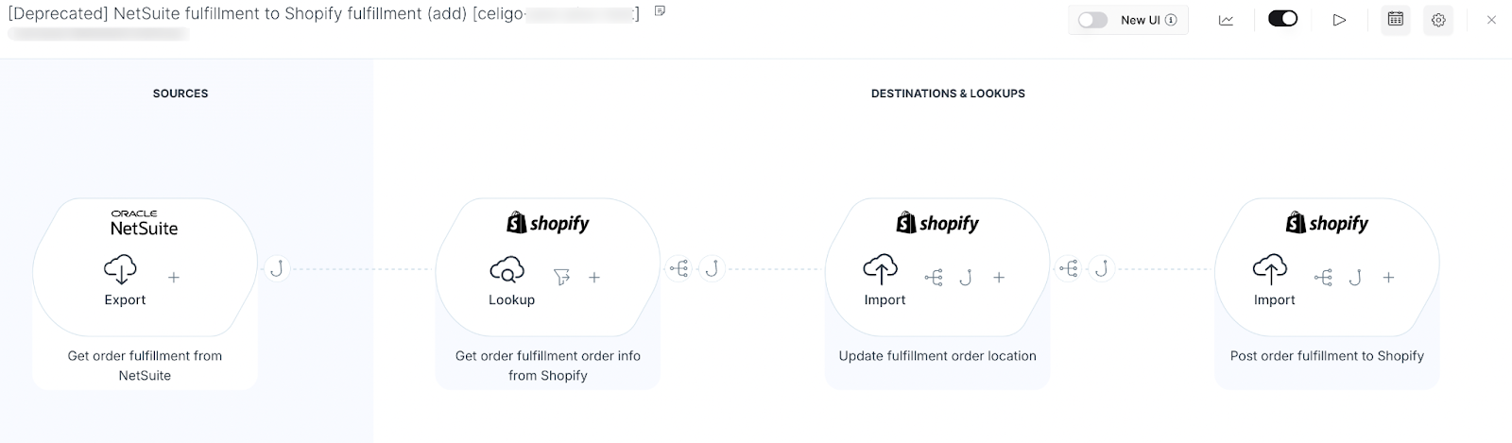
Task: Click the NetSuite Export cloud icon
Action: [121, 269]
